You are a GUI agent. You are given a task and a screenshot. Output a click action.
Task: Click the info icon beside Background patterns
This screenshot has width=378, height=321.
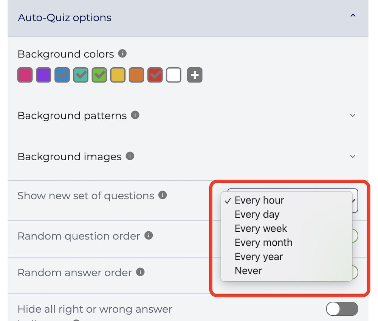click(135, 115)
